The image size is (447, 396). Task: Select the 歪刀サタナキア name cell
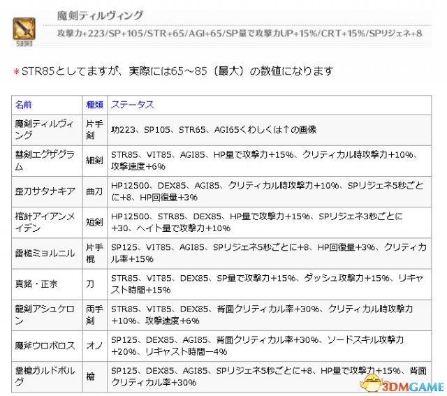(x=47, y=191)
